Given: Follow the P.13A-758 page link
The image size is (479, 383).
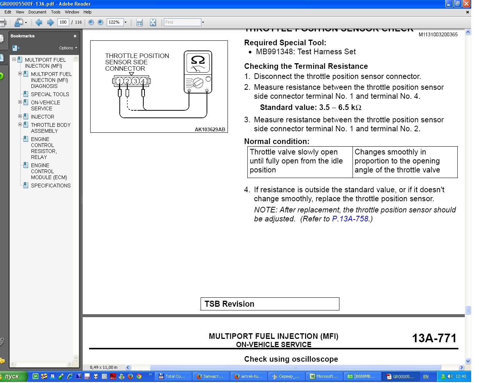Looking at the screenshot, I should [x=350, y=219].
